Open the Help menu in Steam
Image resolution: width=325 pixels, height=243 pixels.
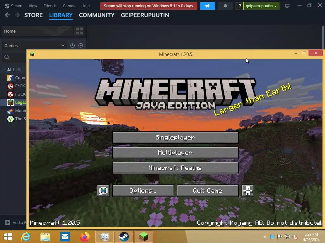[x=85, y=6]
